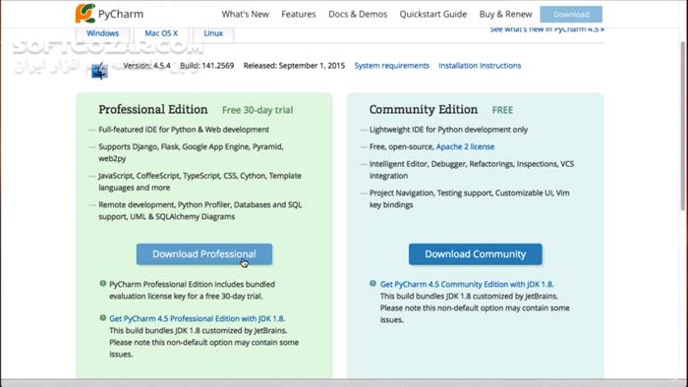Image resolution: width=688 pixels, height=387 pixels.
Task: Open System requirements link
Action: pos(391,65)
